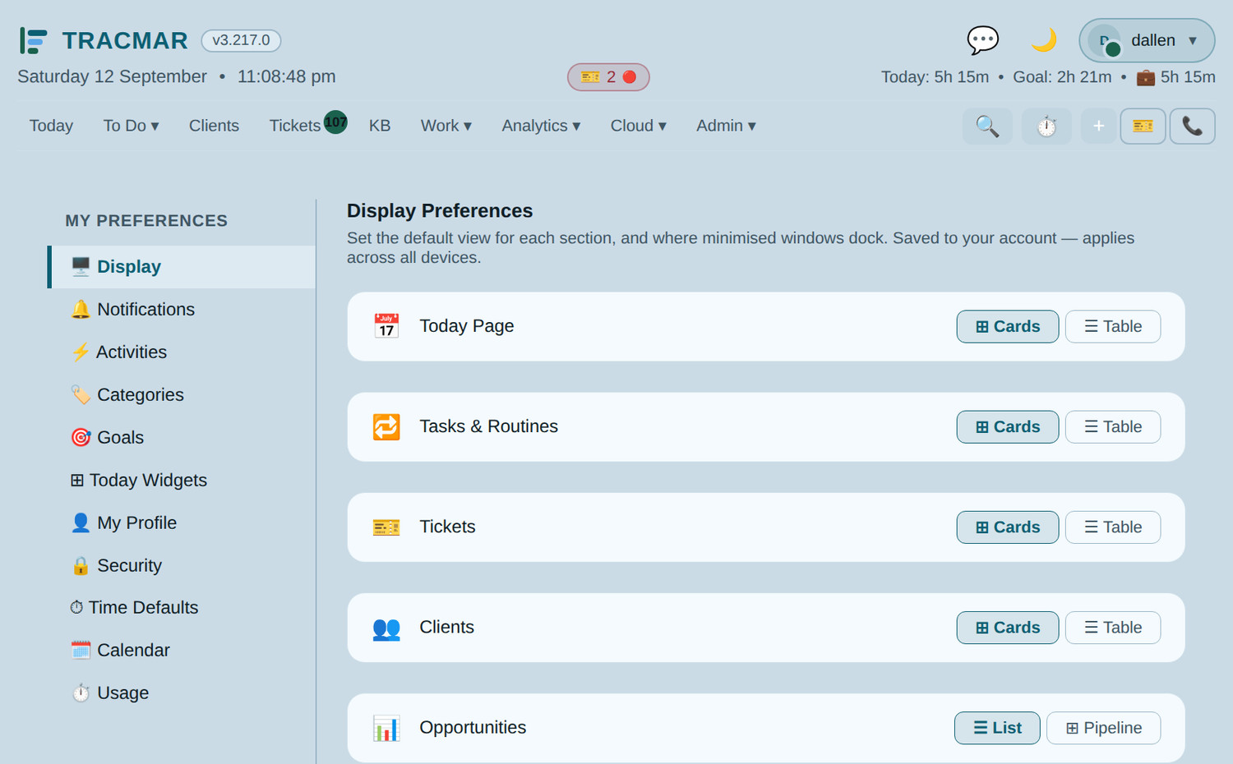Click the Tasks & Routines repeat icon

pyautogui.click(x=386, y=426)
